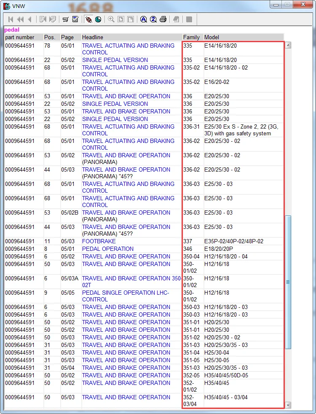Click the search A magnifier icon
Screen dimensions: 316x414
point(144,19)
